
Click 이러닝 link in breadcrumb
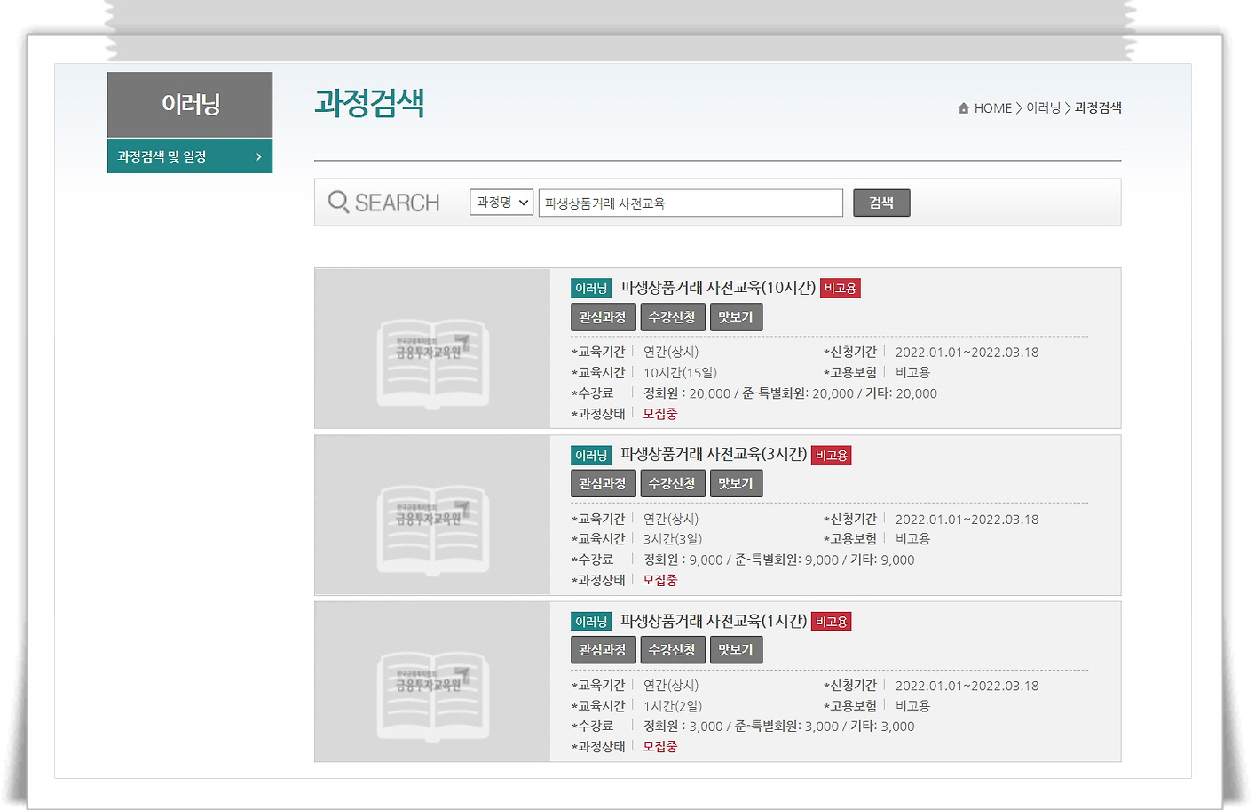(x=1043, y=107)
